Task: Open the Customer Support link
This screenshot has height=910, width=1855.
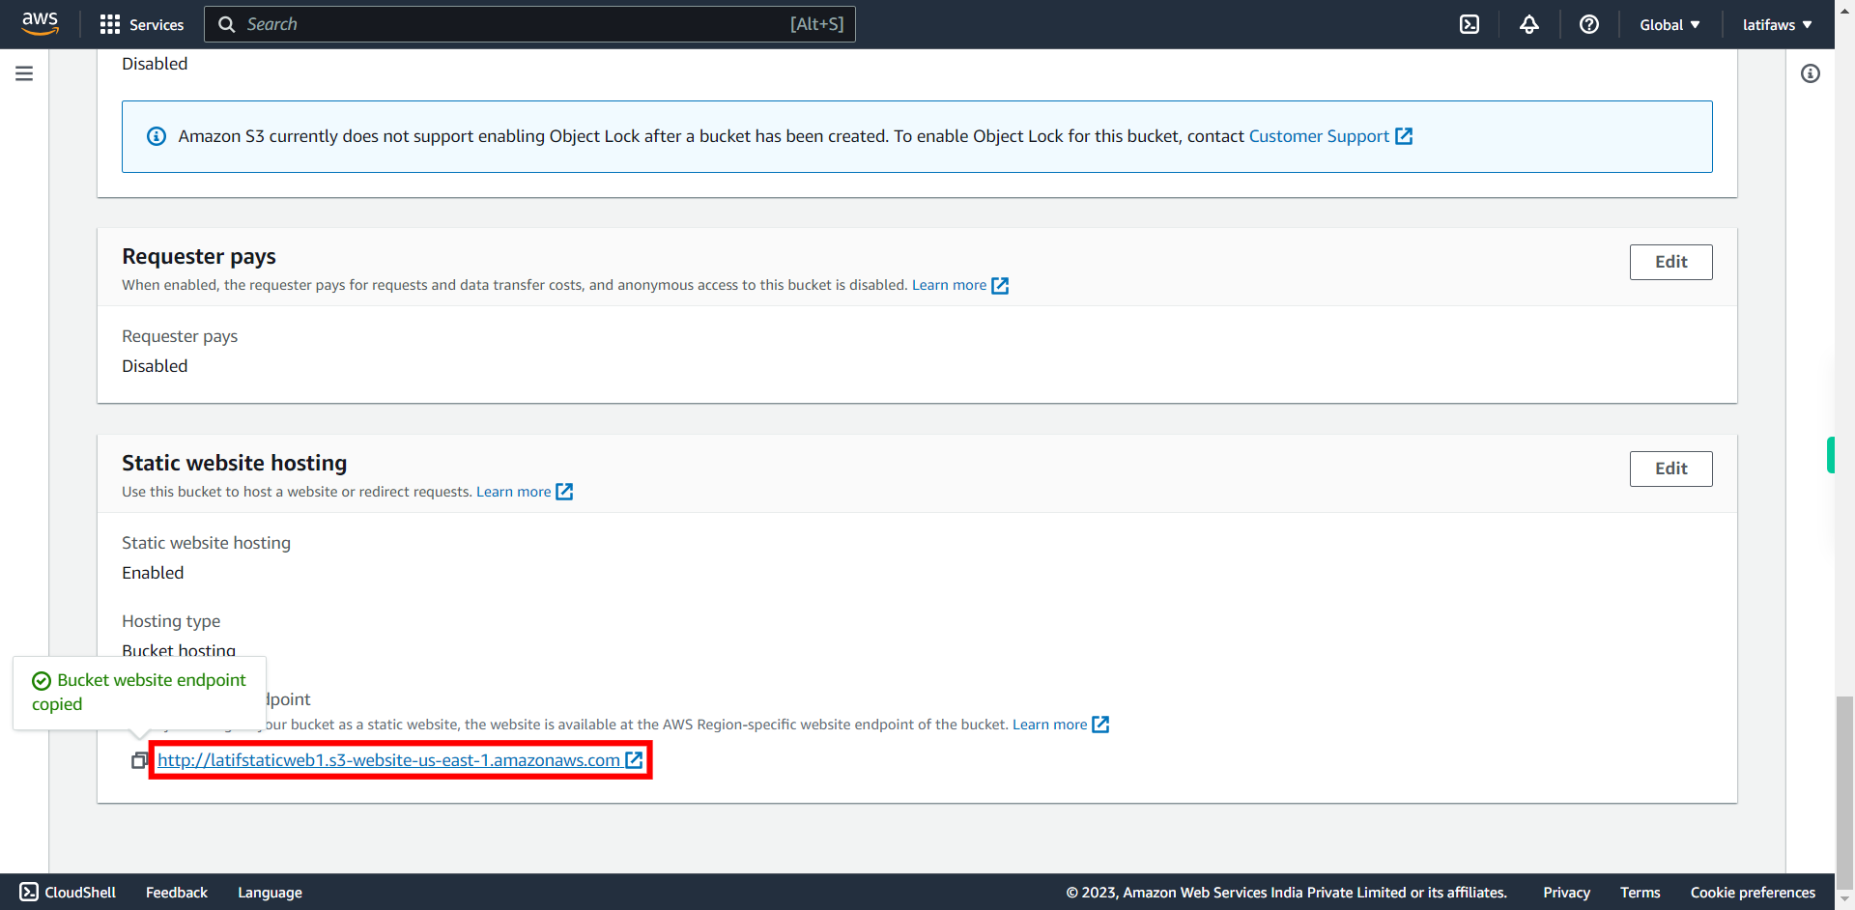Action: pyautogui.click(x=1330, y=136)
